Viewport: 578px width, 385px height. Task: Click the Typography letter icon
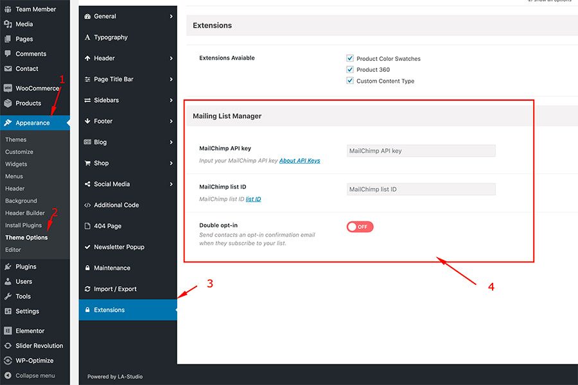(87, 37)
